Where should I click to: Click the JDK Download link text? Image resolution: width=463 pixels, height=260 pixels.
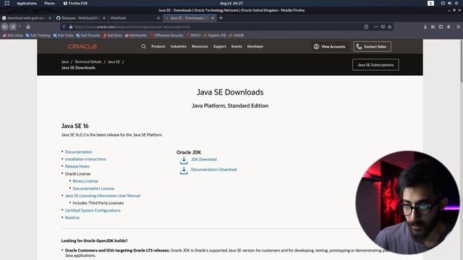(204, 159)
